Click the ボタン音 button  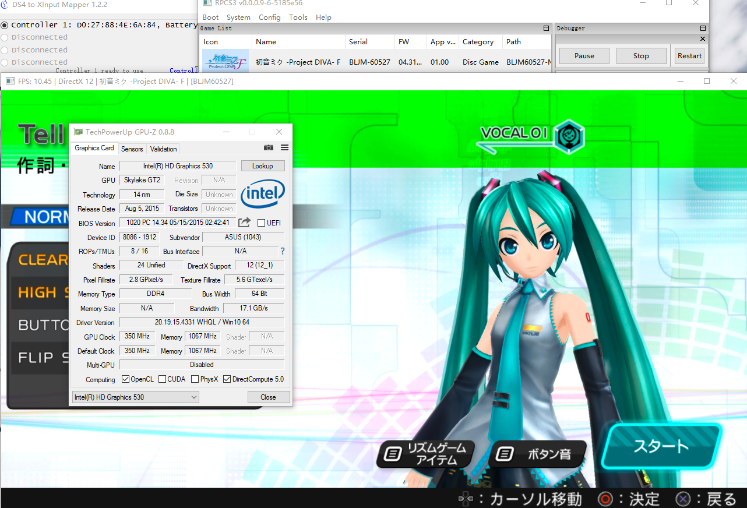pos(537,454)
